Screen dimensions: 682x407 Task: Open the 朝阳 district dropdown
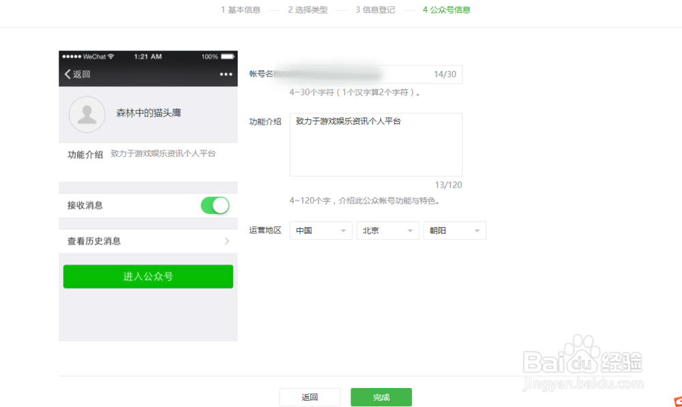454,230
